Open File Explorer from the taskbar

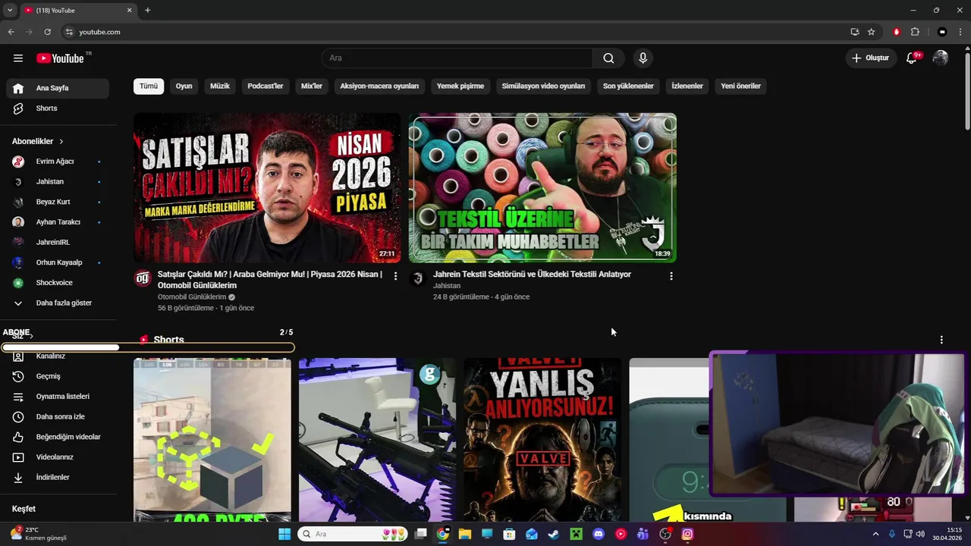465,534
